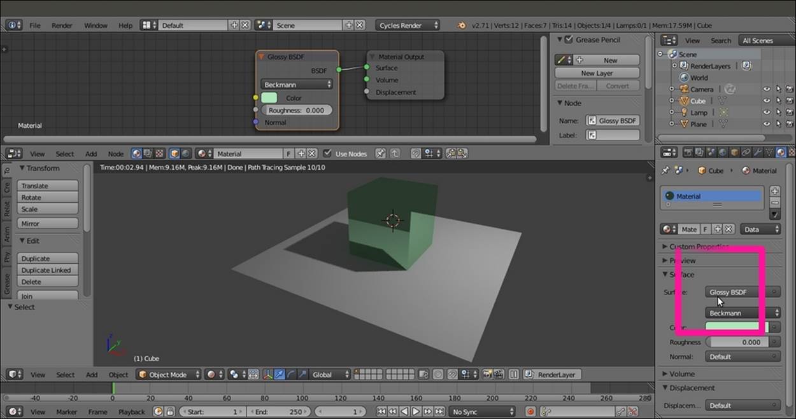The image size is (796, 419).
Task: Click the Lamp object icon in outliner
Action: point(684,113)
